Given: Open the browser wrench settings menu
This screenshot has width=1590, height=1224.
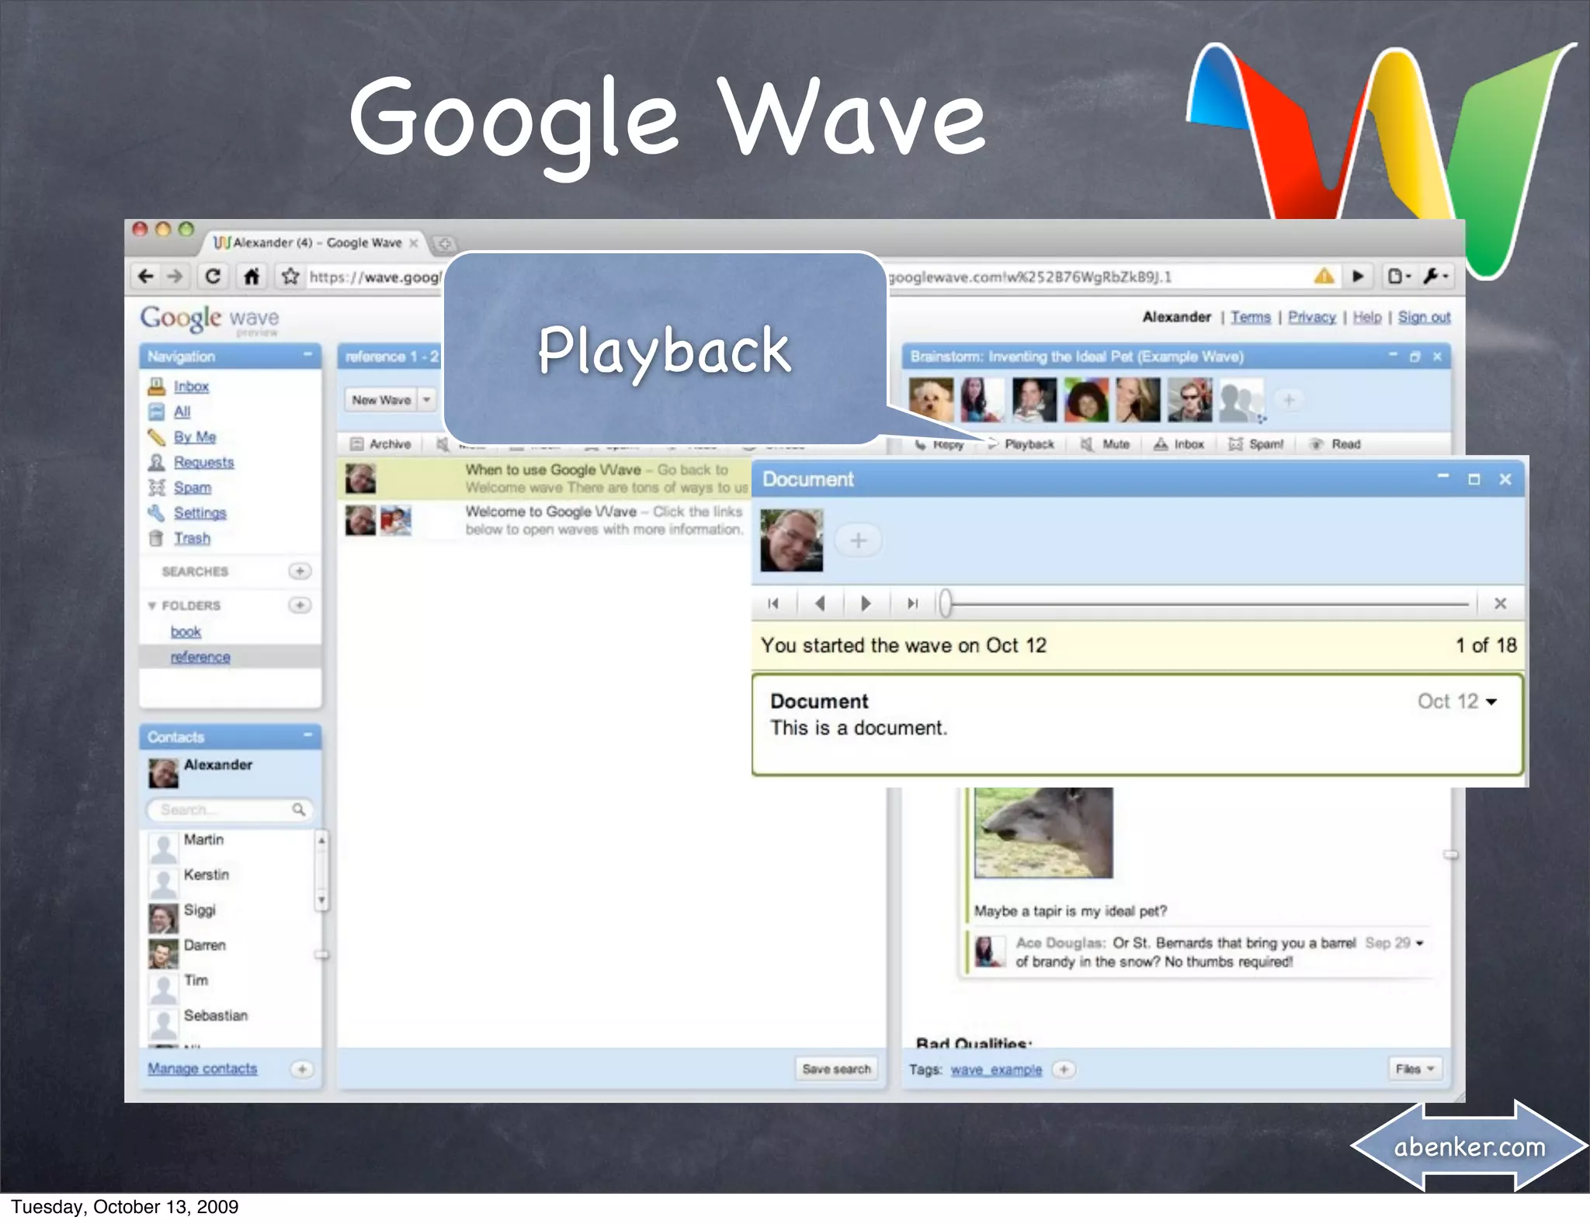Looking at the screenshot, I should tap(1435, 276).
